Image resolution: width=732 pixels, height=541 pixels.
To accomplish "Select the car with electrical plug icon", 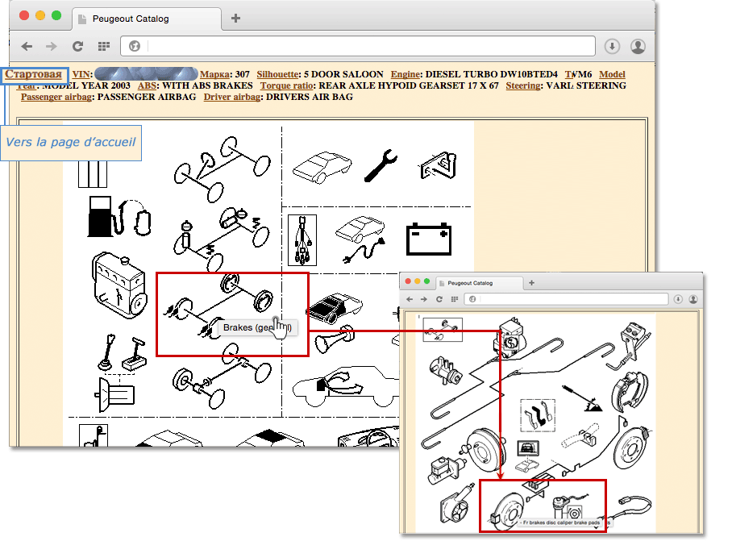I will [360, 239].
